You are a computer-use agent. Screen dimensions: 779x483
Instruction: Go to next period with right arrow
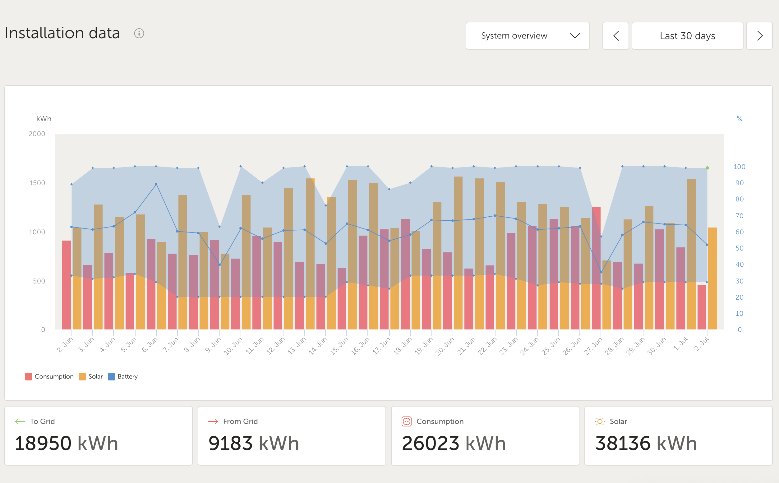[759, 36]
